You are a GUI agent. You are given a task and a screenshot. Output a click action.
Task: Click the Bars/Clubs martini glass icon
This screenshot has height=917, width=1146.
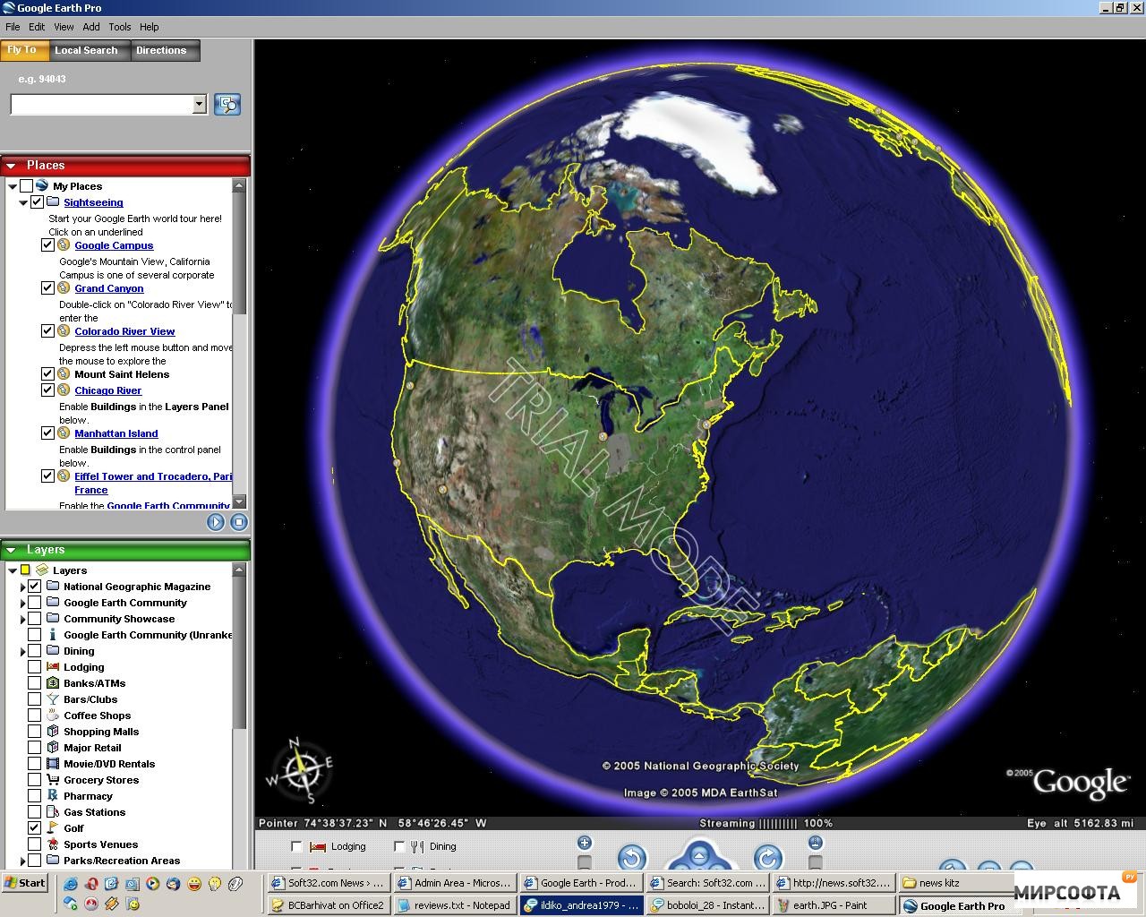pos(53,699)
